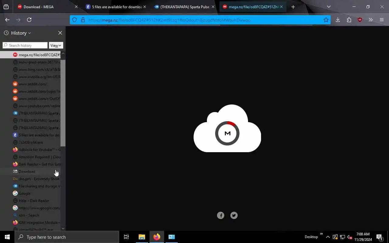Screen dimensions: 389x243
Task: Close the History sidebar
Action: 60,33
